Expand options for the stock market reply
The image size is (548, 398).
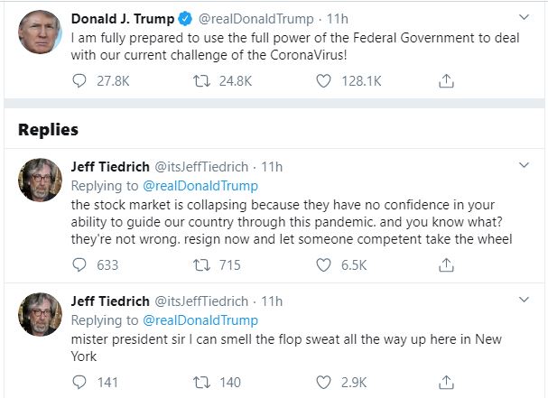[525, 166]
